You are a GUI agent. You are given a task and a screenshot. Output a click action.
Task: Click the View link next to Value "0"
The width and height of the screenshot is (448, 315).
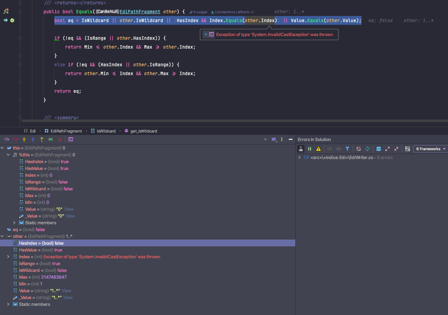[x=69, y=209]
